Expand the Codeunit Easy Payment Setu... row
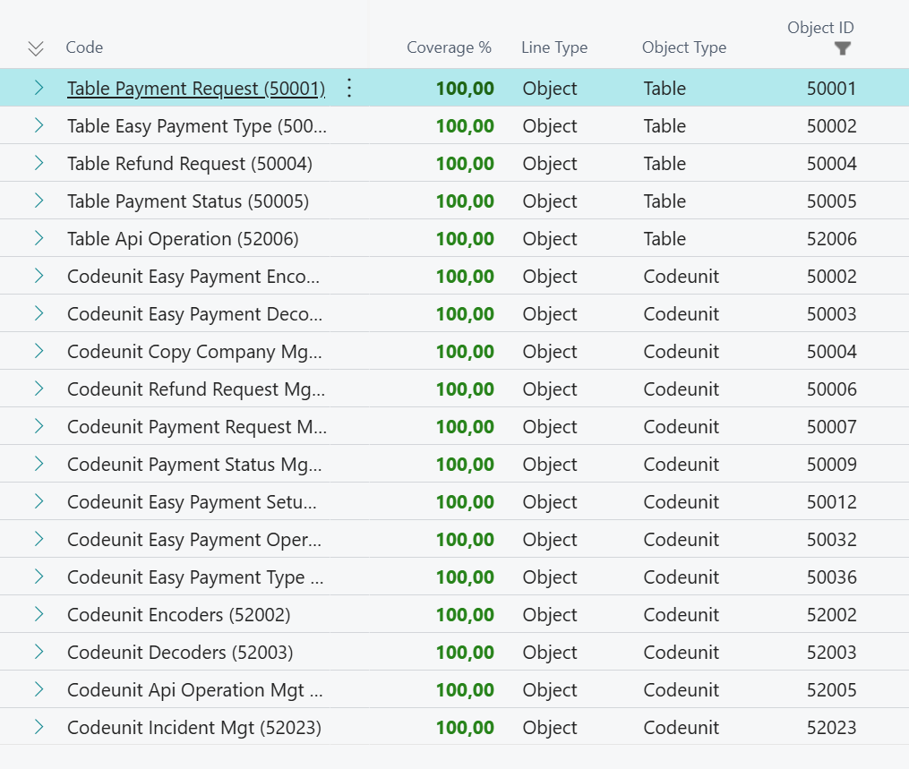Viewport: 909px width, 769px height. pos(39,502)
